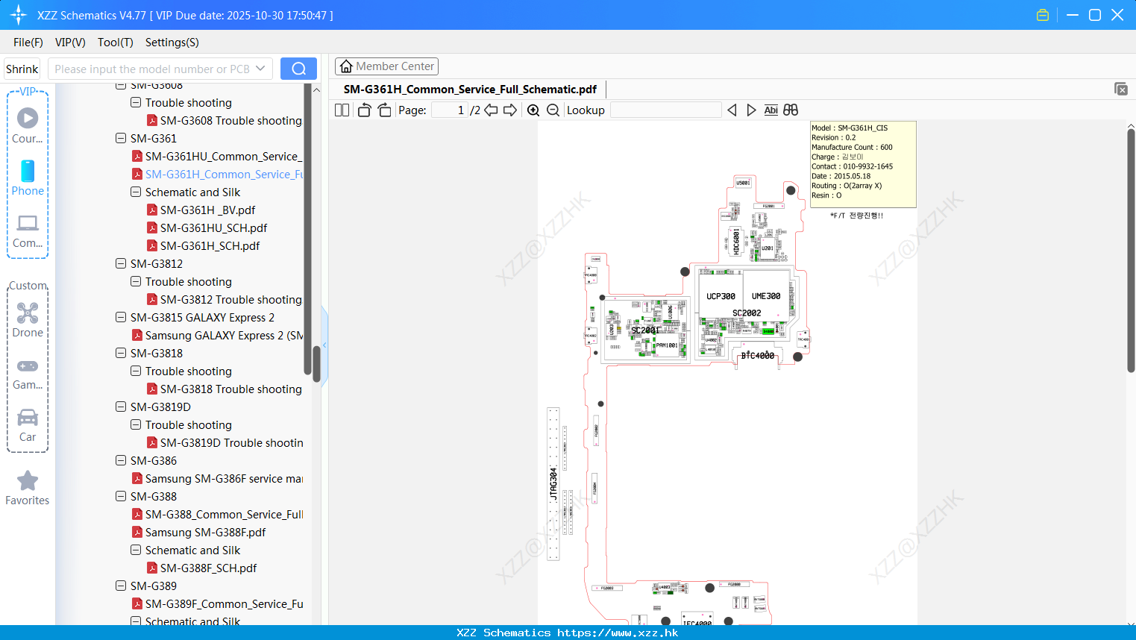The width and height of the screenshot is (1136, 640).
Task: Open SM-G361HU_SCH.pdf file
Action: [207, 228]
